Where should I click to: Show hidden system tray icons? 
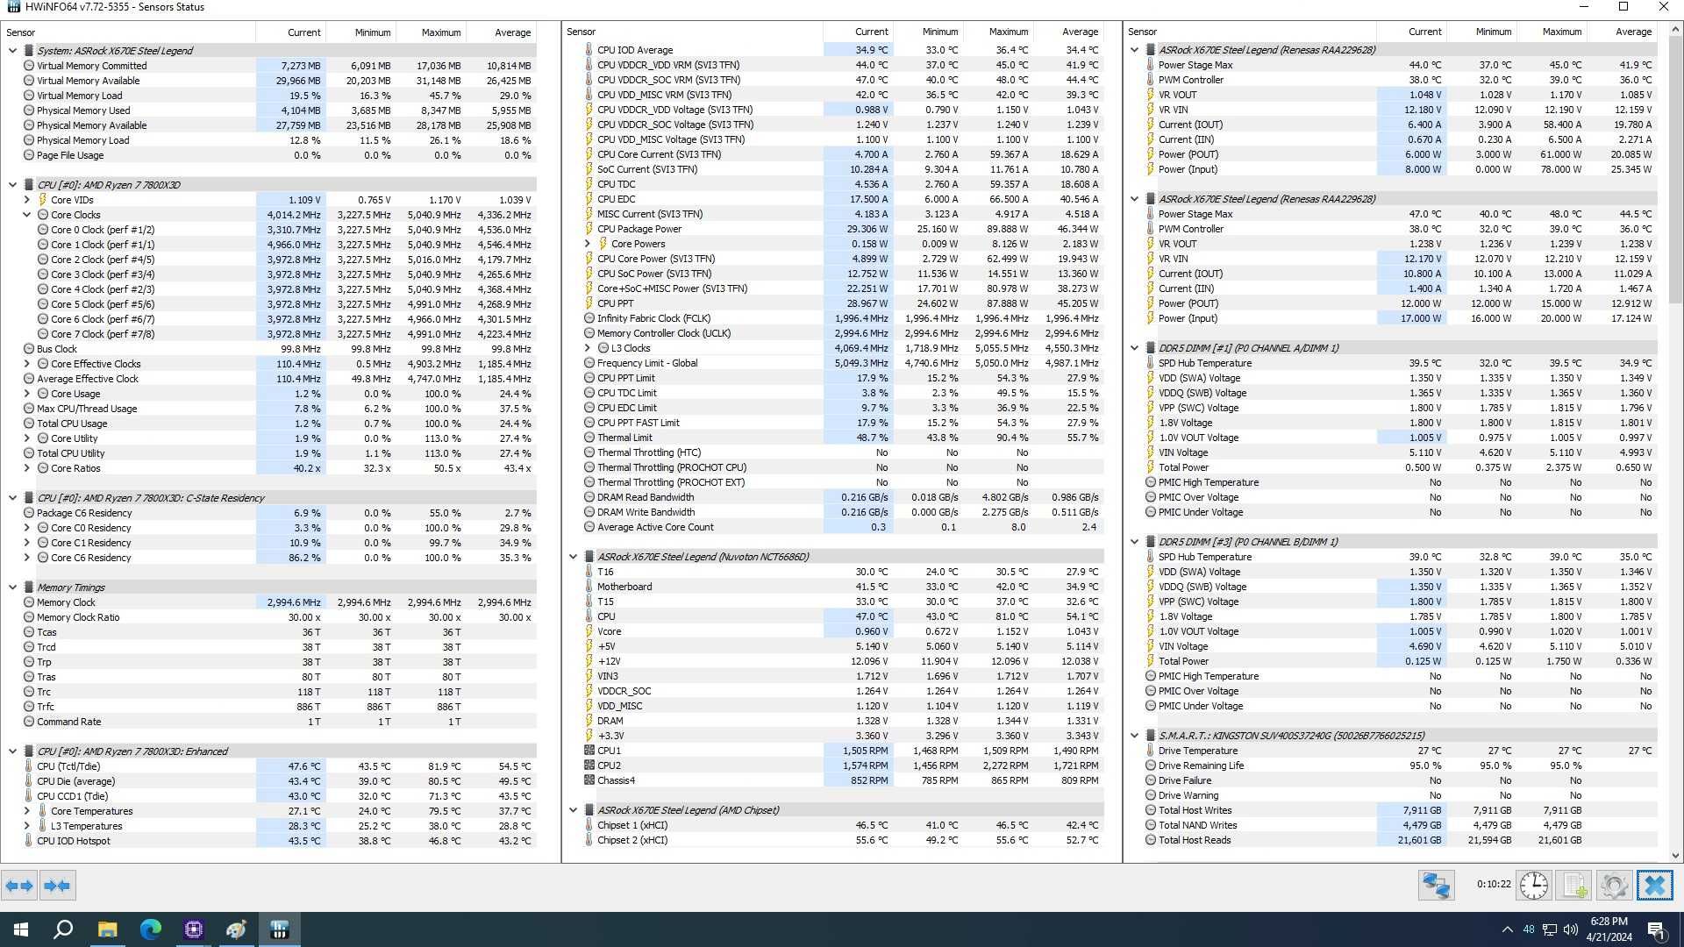[x=1507, y=929]
